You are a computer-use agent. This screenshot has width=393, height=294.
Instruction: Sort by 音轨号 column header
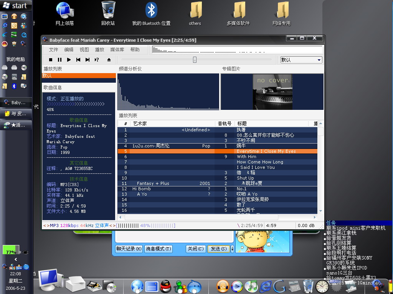coord(225,124)
